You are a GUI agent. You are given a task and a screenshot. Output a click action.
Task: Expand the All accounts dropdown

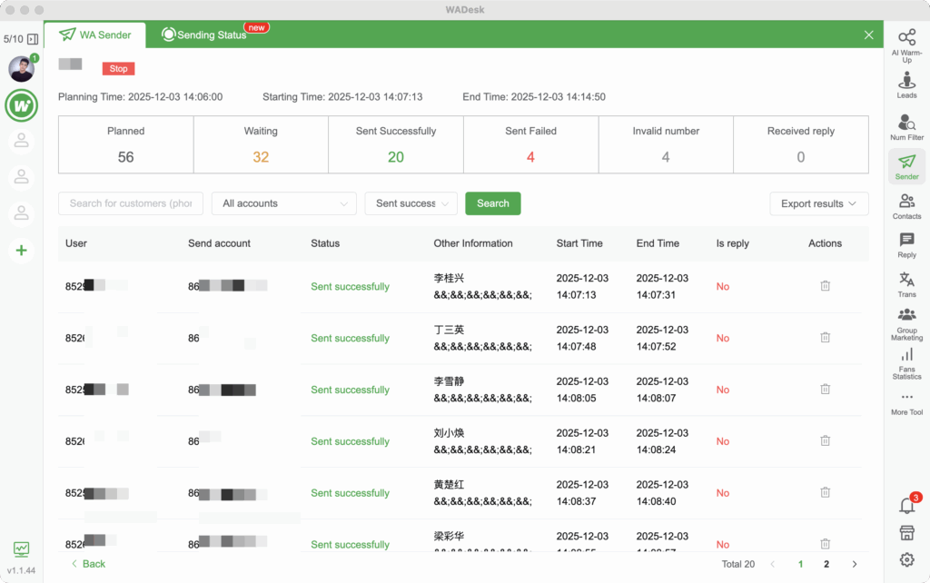[x=283, y=203]
